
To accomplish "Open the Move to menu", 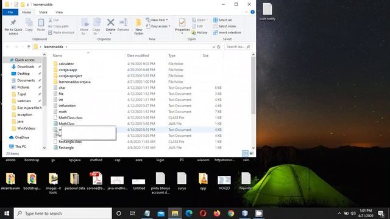I will tap(84, 27).
